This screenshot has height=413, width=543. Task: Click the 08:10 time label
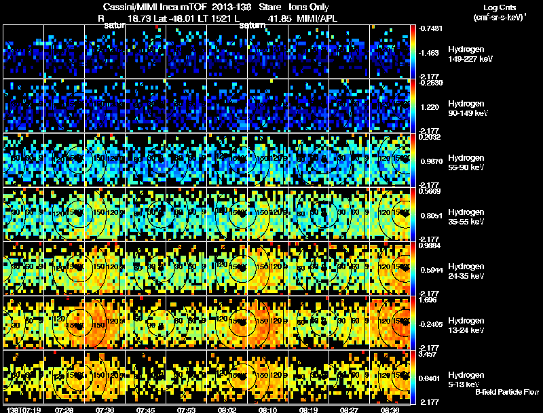coord(267,410)
